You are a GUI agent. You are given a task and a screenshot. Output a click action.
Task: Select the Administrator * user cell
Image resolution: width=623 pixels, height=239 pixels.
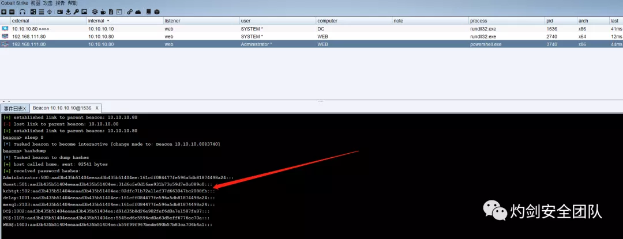[x=256, y=44]
